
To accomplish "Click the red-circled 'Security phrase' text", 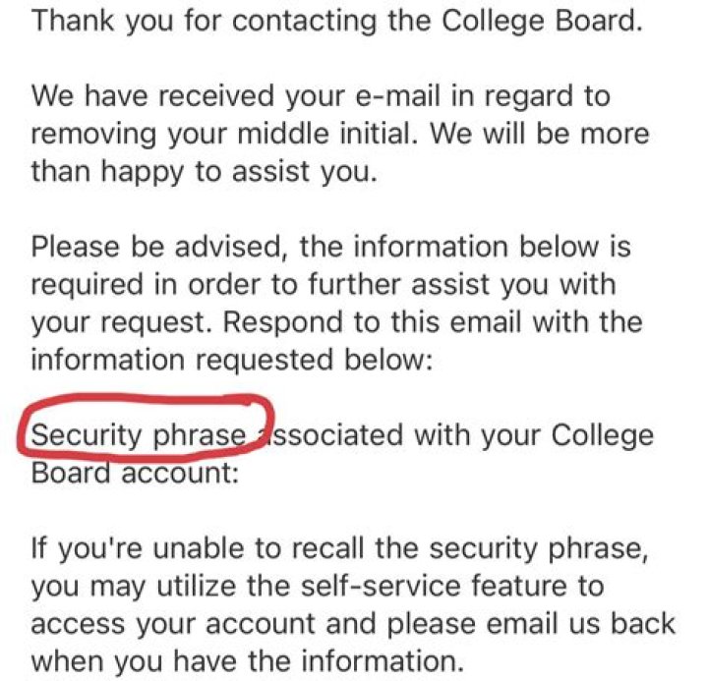I will (x=139, y=435).
